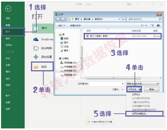Select 反馈 (Feedback) in backstage menu
The height and width of the screenshot is (130, 167).
pos(8,102)
